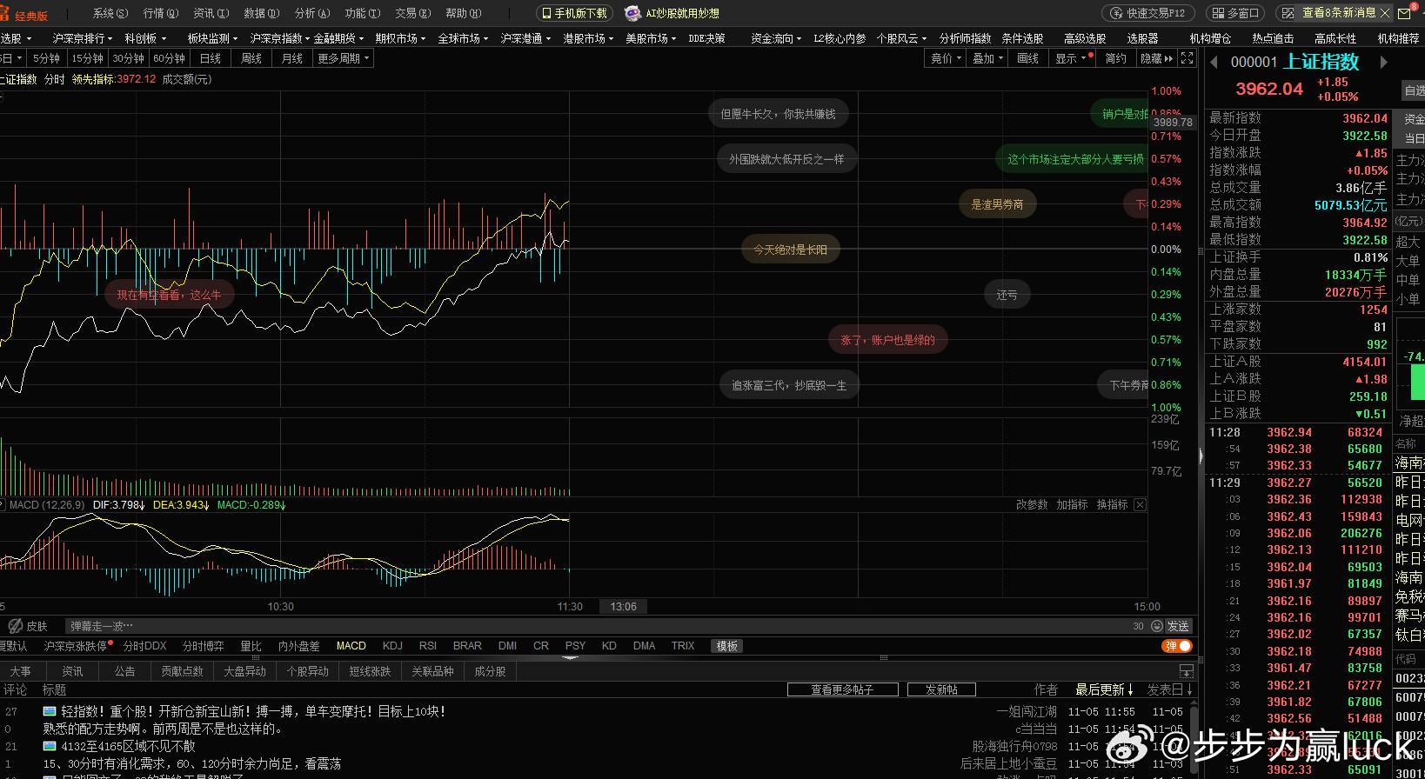1425x779 pixels.
Task: Click the 发新帖 new post button
Action: click(x=941, y=689)
